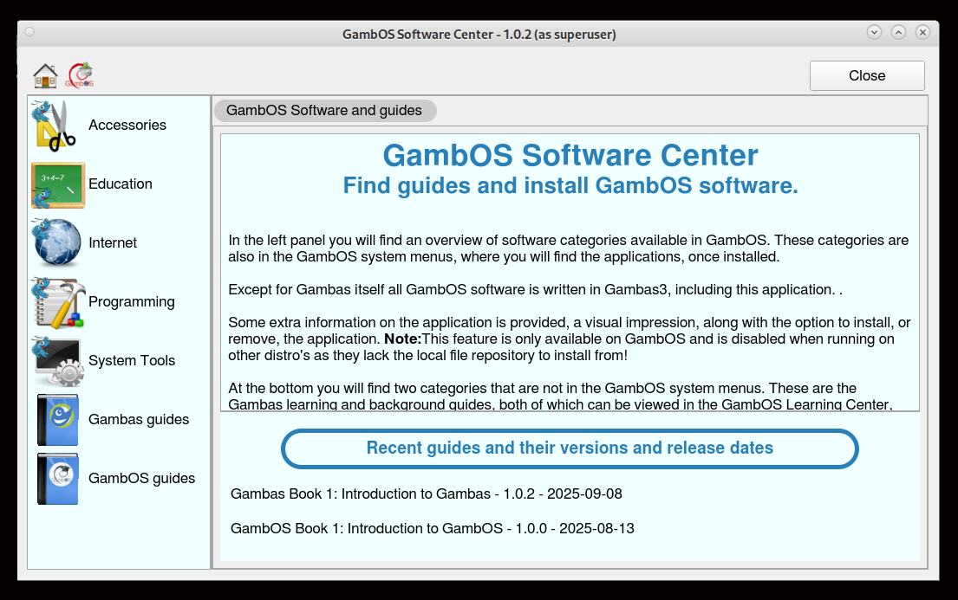Select GambOS Book 1 guide entry
Viewport: 958px width, 600px height.
pyautogui.click(x=432, y=528)
